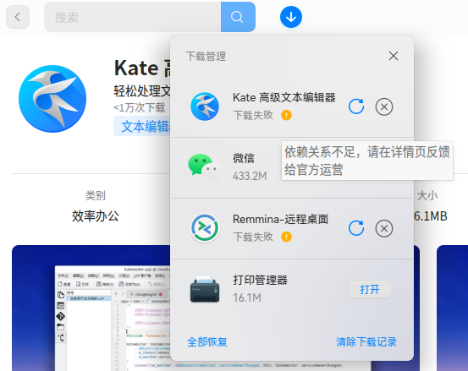The image size is (468, 371).
Task: Click the 文本编辑 category tag
Action: (x=142, y=127)
